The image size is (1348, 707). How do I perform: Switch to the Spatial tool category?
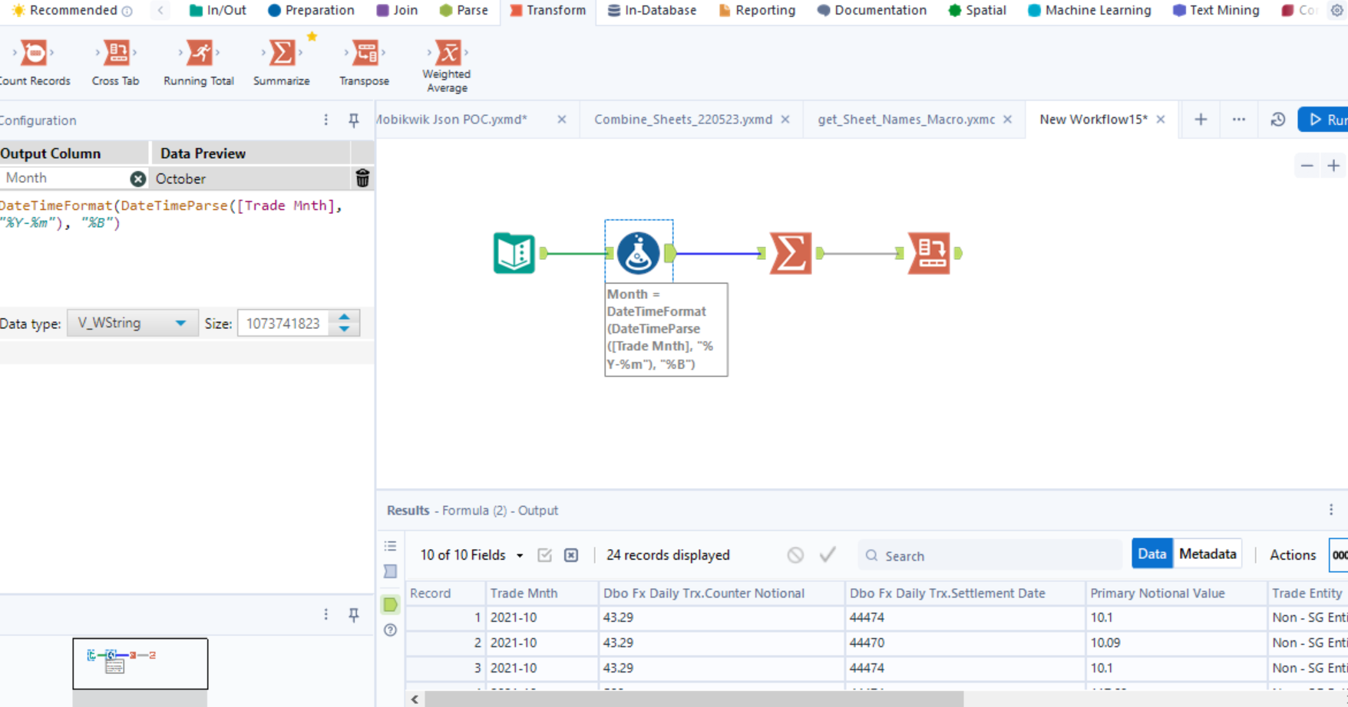(977, 11)
